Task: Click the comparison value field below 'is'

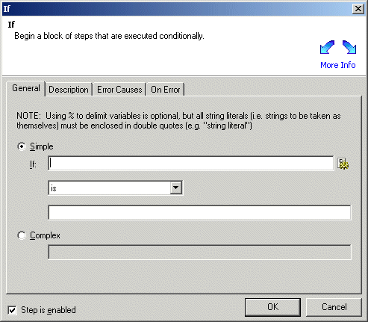Action: pyautogui.click(x=199, y=212)
